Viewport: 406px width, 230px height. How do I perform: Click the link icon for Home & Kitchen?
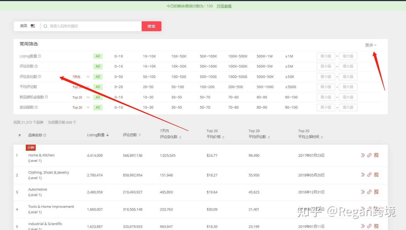click(x=369, y=155)
